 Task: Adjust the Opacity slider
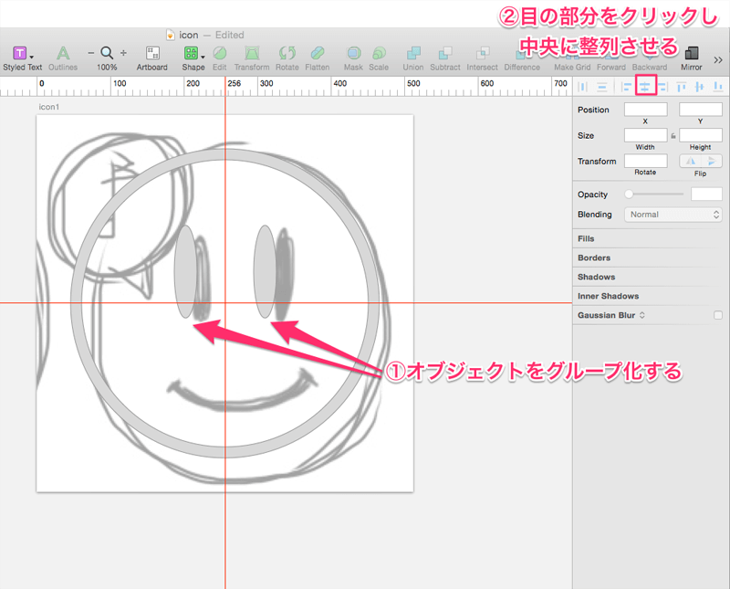pyautogui.click(x=656, y=194)
